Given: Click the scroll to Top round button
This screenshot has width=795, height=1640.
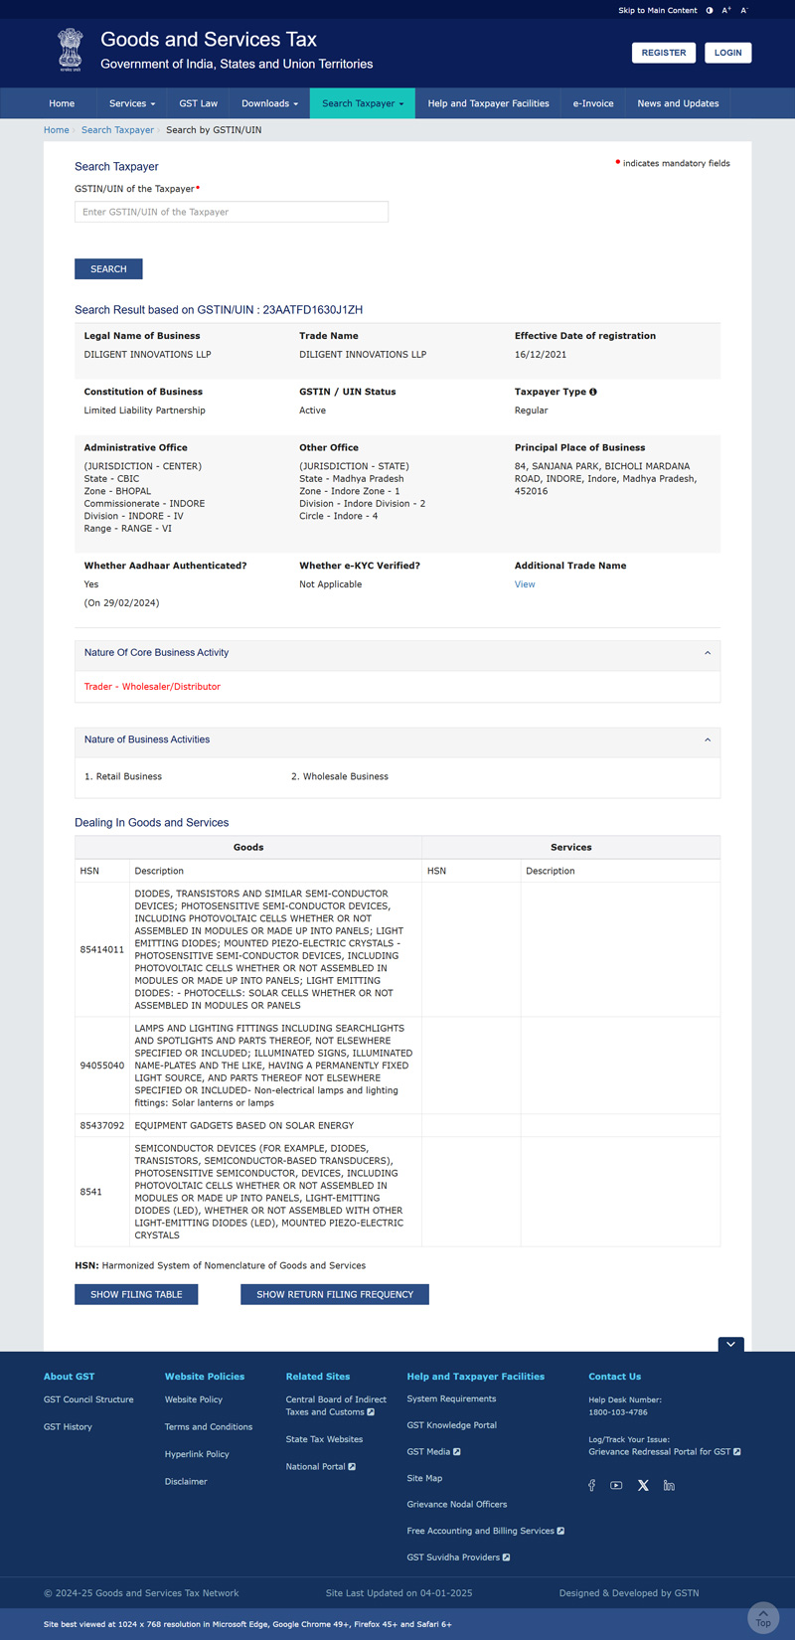Looking at the screenshot, I should (x=763, y=1617).
